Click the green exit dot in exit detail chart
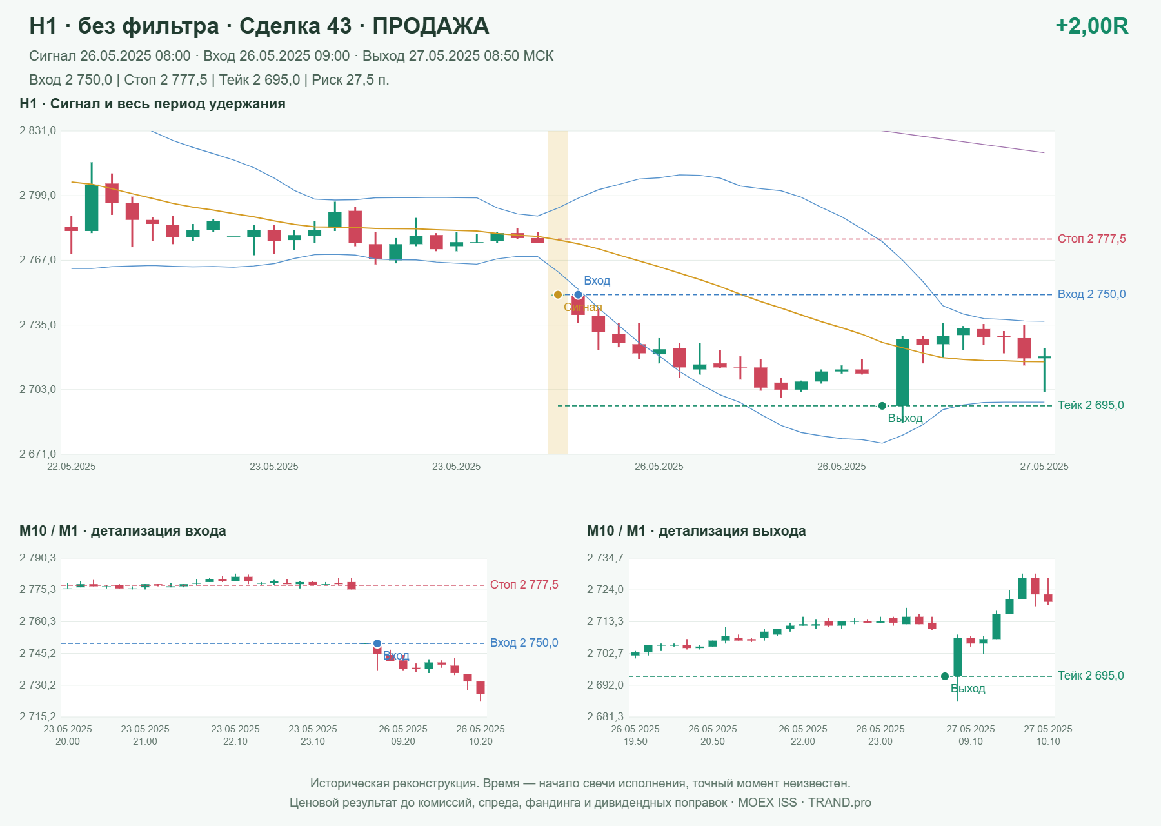This screenshot has width=1161, height=826. 945,676
